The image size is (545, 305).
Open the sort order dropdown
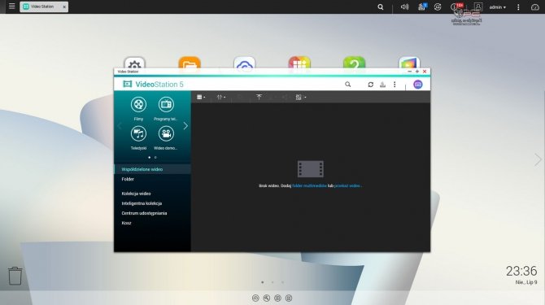[221, 98]
